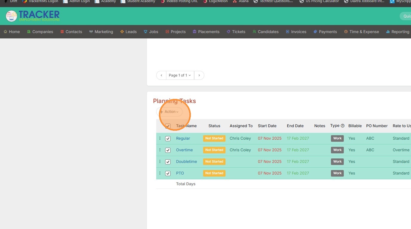Open the Invoices menu
Image resolution: width=411 pixels, height=229 pixels.
(296, 32)
